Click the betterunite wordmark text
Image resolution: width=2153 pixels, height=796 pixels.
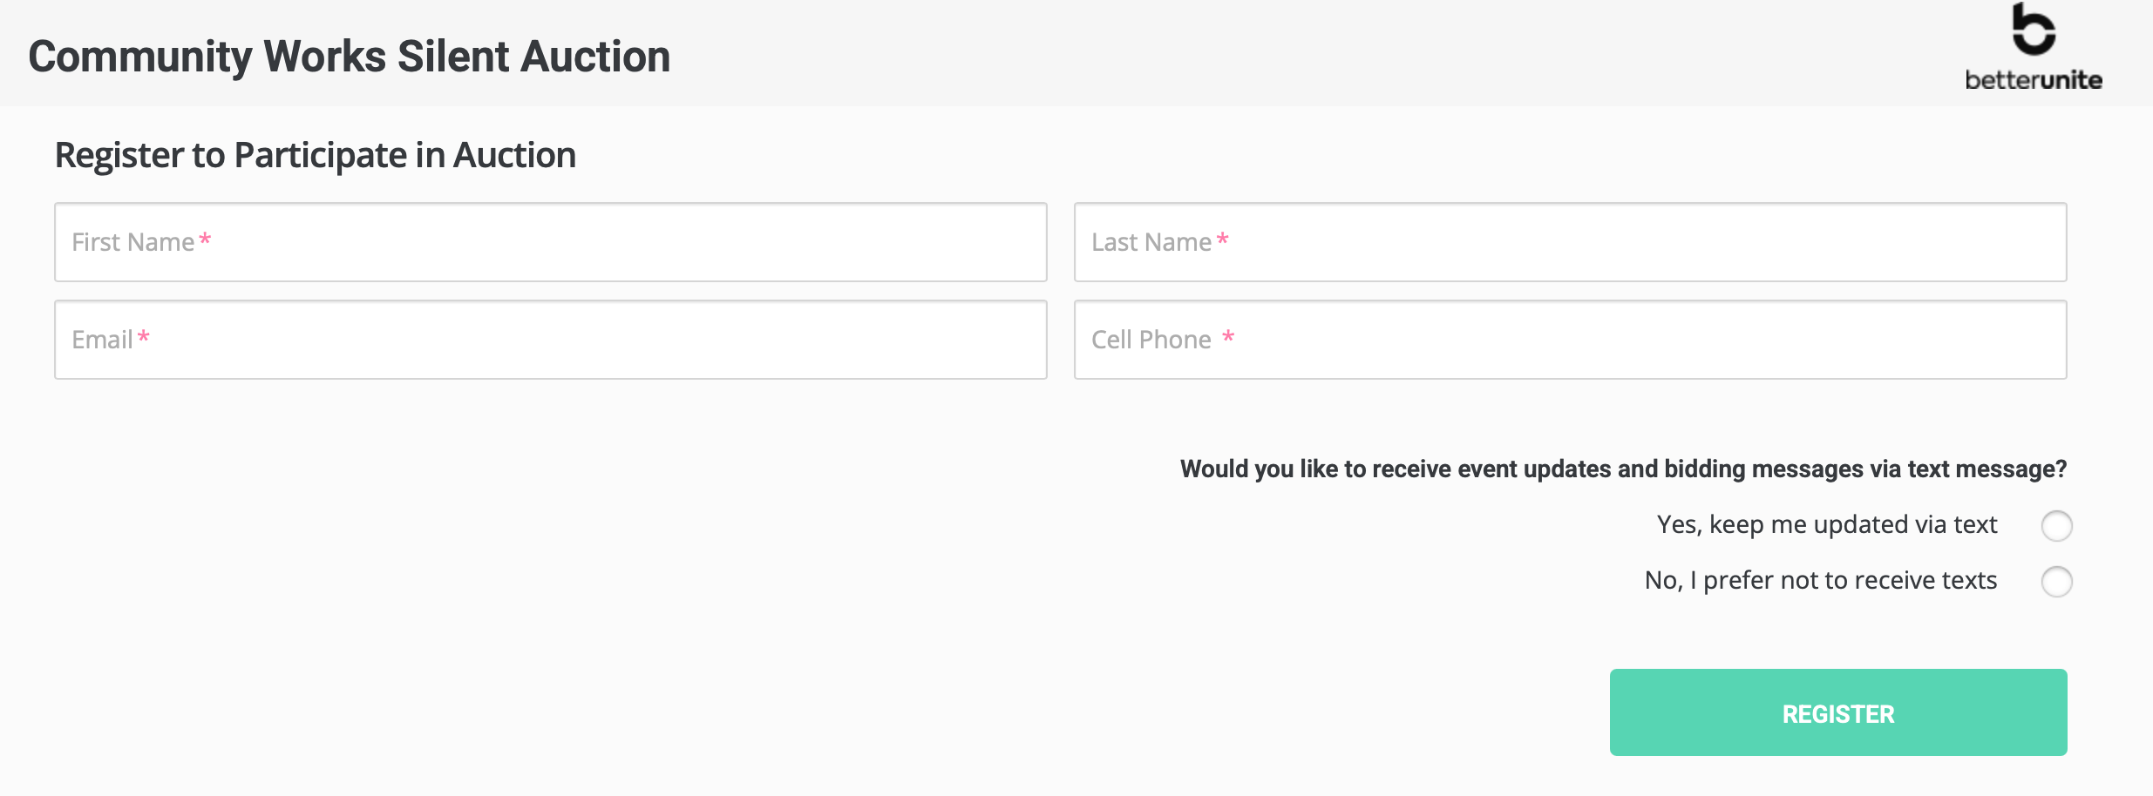pyautogui.click(x=2034, y=80)
